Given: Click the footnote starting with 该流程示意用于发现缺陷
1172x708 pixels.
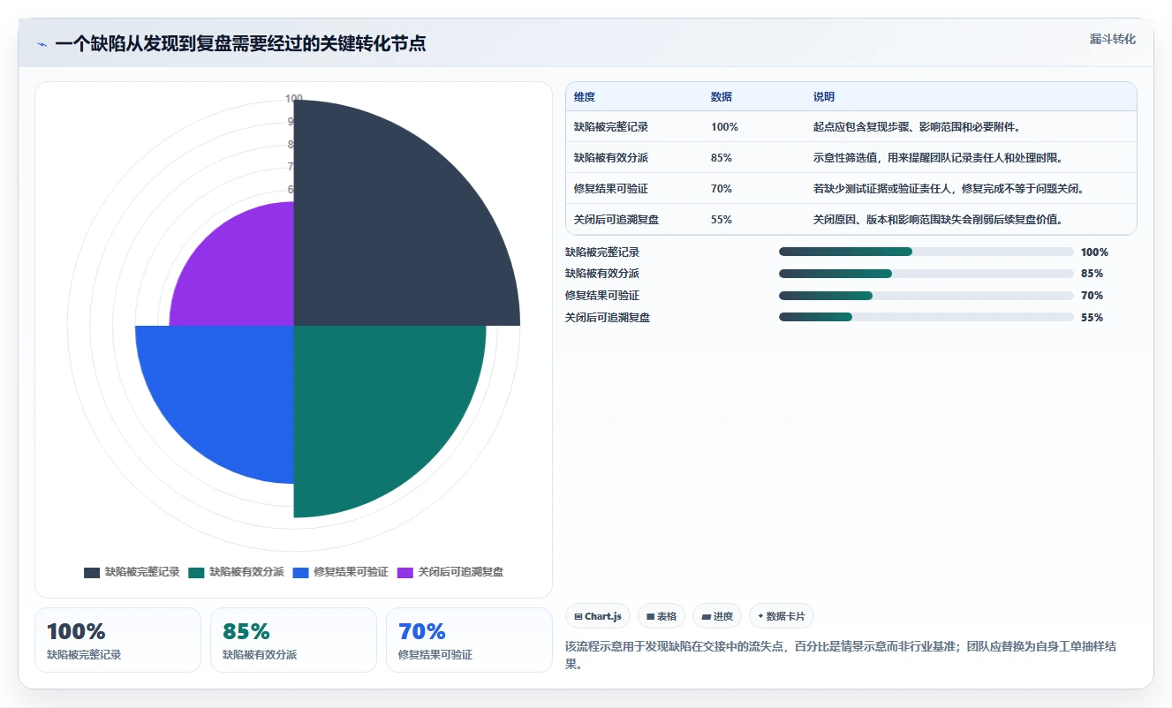Looking at the screenshot, I should [840, 655].
